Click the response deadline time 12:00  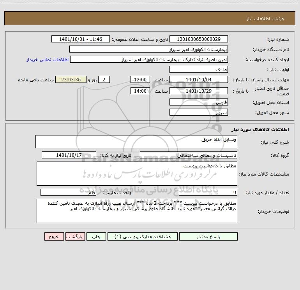click(x=140, y=79)
